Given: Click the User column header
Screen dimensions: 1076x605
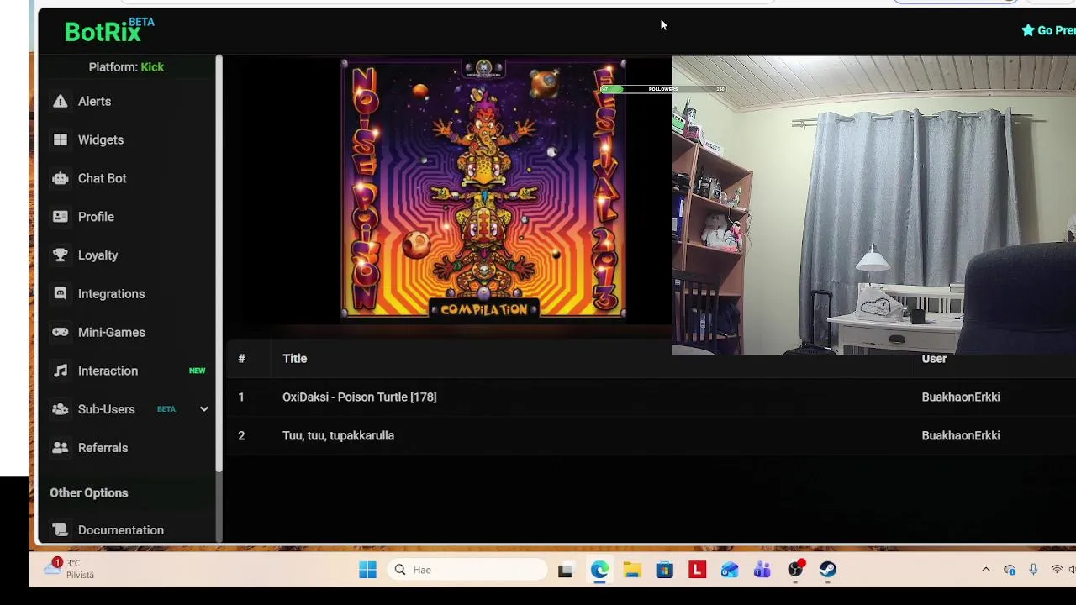Looking at the screenshot, I should pos(934,359).
